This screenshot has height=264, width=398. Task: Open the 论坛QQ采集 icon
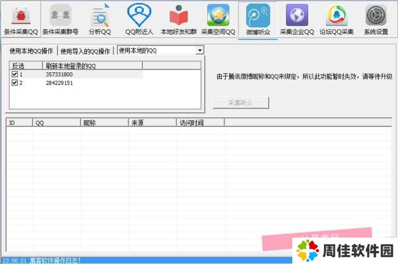coord(337,20)
